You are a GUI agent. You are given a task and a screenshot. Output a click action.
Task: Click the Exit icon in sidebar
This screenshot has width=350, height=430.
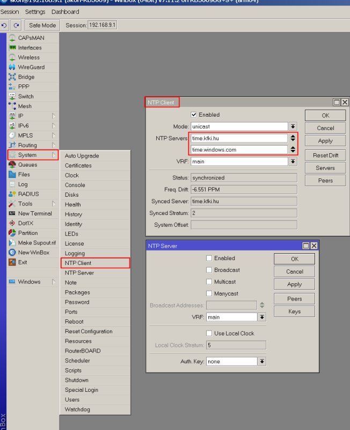coord(12,262)
